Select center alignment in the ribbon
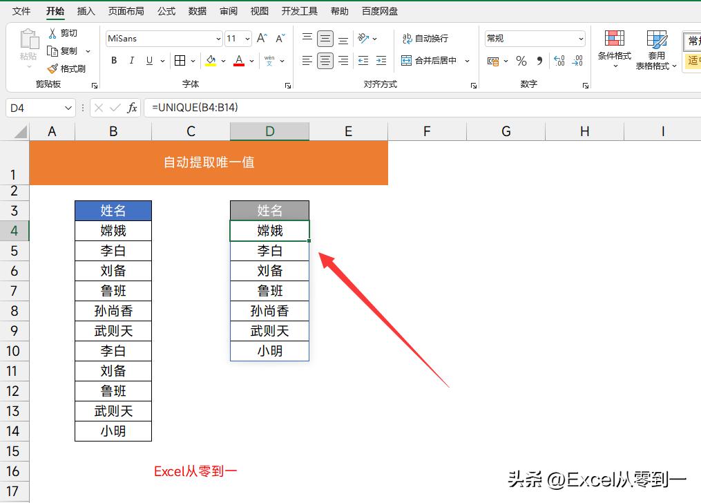Viewport: 701px width, 503px height. tap(325, 61)
